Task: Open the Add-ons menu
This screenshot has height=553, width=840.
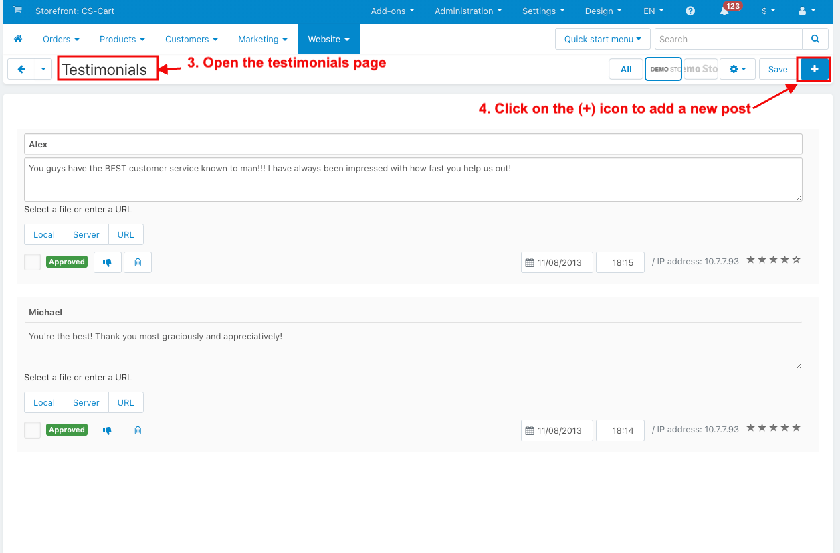Action: pyautogui.click(x=393, y=11)
